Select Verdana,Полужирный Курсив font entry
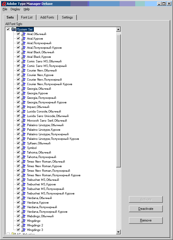 tap(47, 212)
